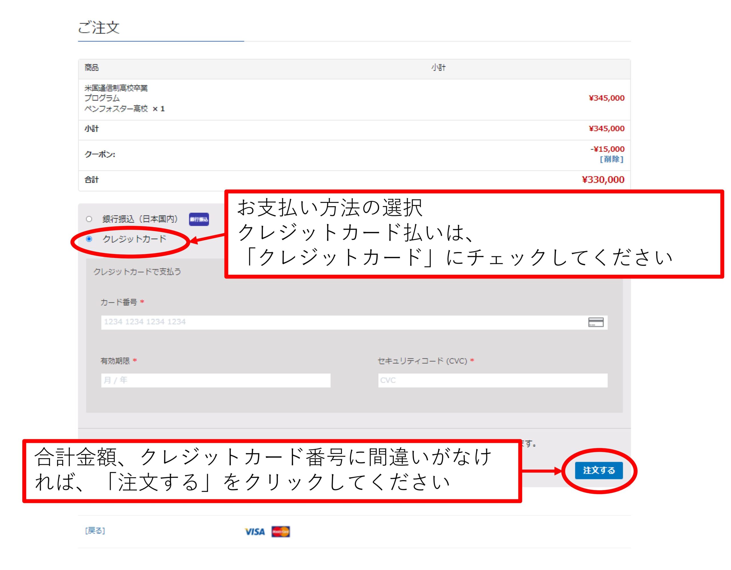Select the 銀行振込 (日本国内) radio button
The width and height of the screenshot is (731, 570).
point(89,219)
